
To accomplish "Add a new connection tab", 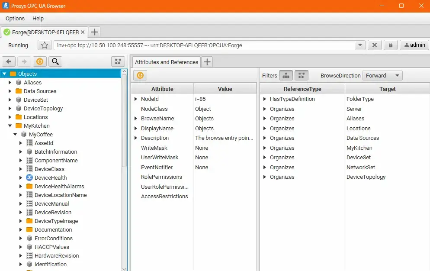I will pos(95,32).
